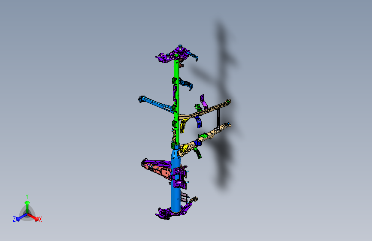Select the salmon-colored triangular plate
The height and width of the screenshot is (241, 372).
coord(160,171)
